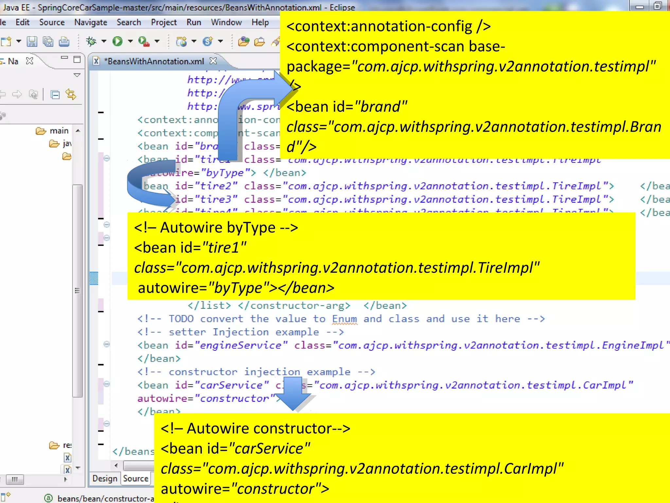Select the main folder in tree
This screenshot has width=670, height=503.
(52, 131)
